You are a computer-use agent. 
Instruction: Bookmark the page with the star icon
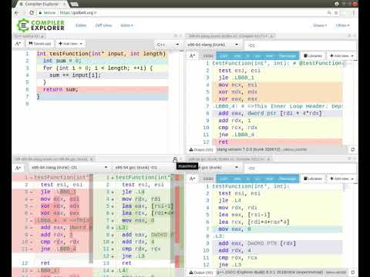click(336, 12)
